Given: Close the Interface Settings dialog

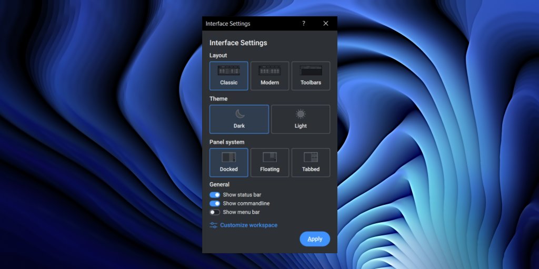Looking at the screenshot, I should 326,23.
